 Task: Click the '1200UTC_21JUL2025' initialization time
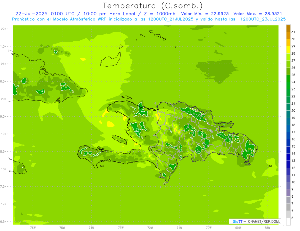click(171, 19)
